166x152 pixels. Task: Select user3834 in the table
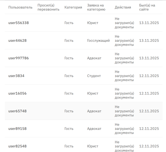point(16,76)
